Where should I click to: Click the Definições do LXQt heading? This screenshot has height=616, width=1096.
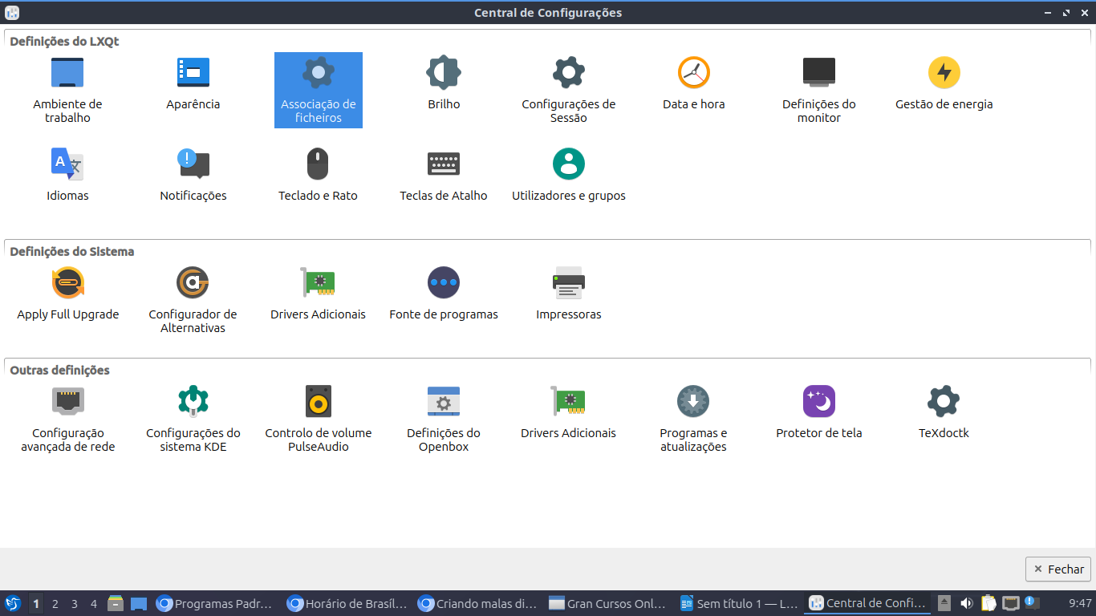[x=64, y=41]
